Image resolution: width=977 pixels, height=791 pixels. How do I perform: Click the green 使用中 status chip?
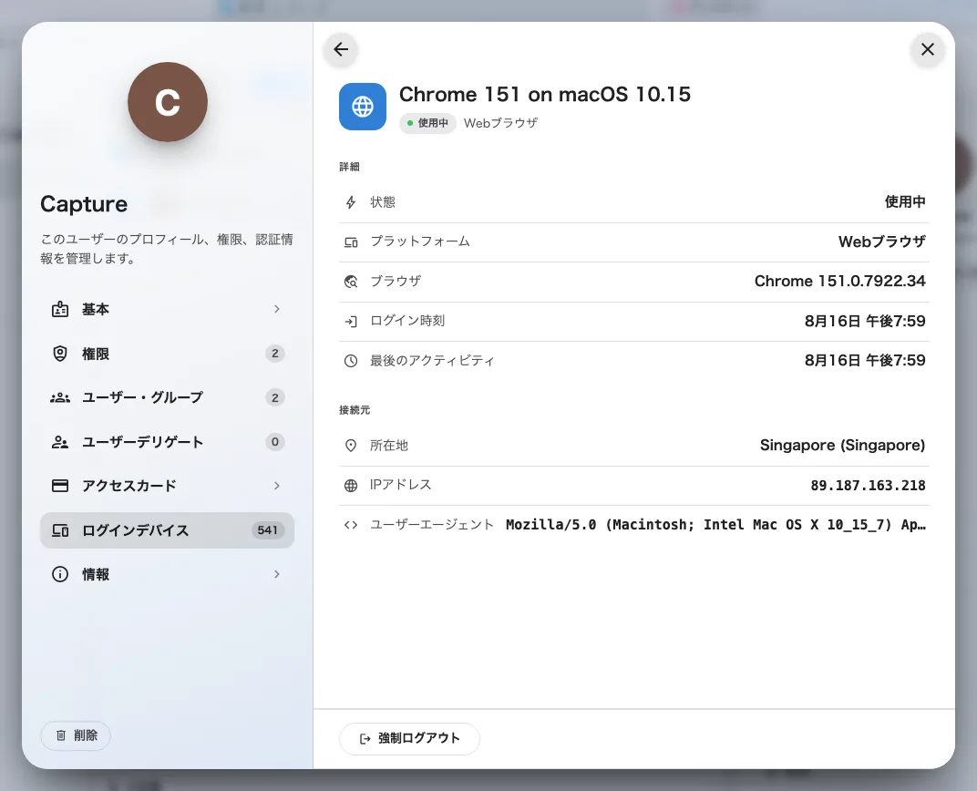coord(427,123)
